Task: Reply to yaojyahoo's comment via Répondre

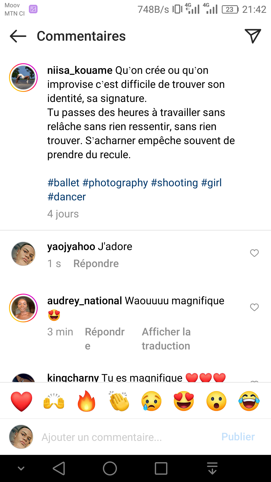Action: click(x=96, y=264)
